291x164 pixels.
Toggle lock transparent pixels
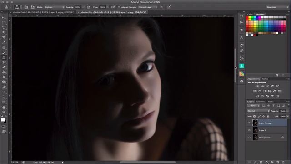point(255,116)
